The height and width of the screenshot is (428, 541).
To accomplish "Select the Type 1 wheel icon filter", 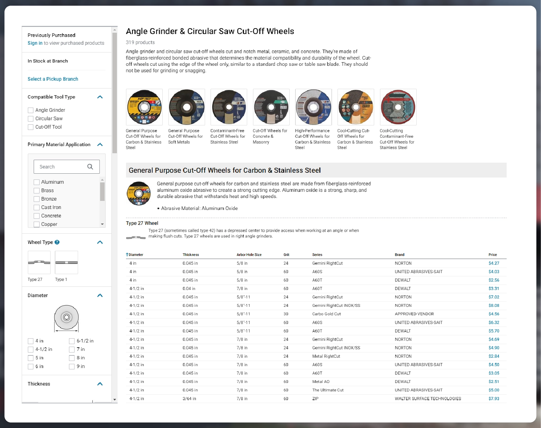I will point(66,262).
